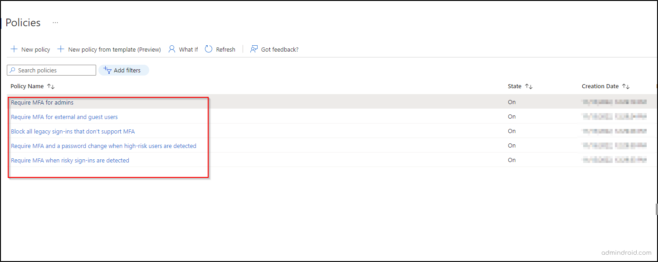The height and width of the screenshot is (262, 658).
Task: Open Require MFA for external and guest users
Action: point(64,117)
